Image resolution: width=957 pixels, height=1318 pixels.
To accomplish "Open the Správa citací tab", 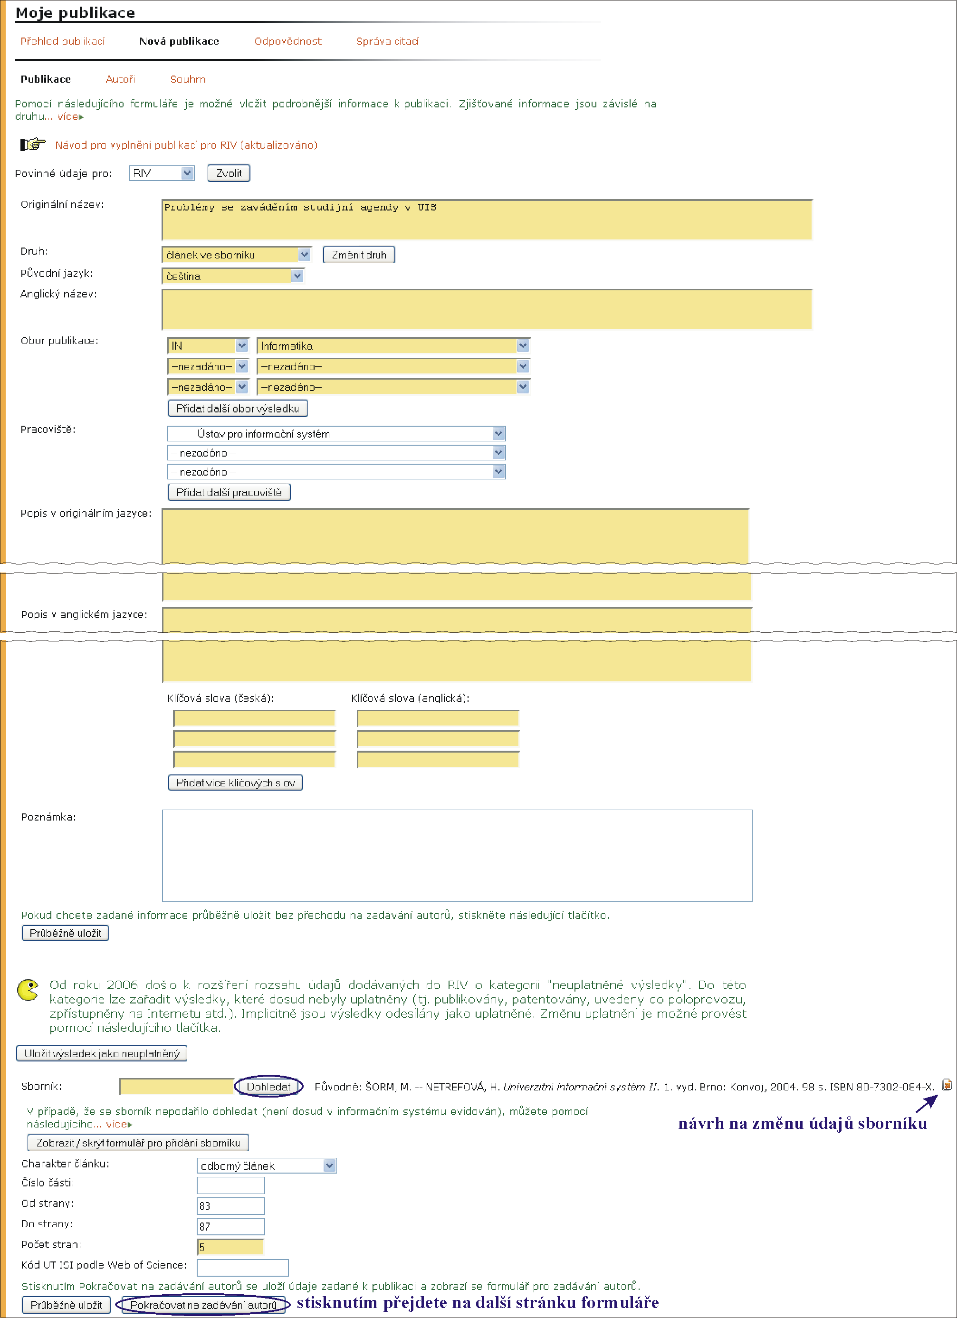I will click(388, 41).
